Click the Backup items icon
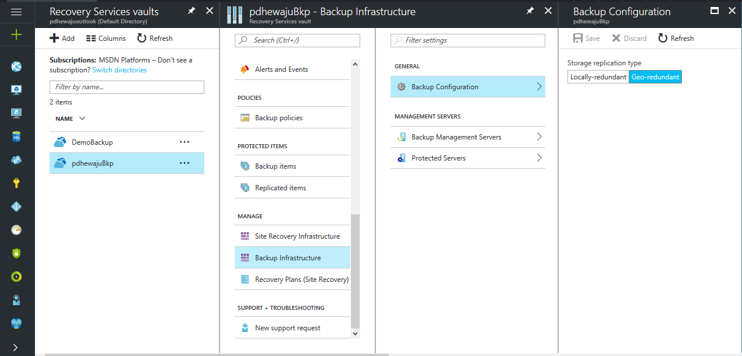Screen dimensions: 742x356 pyautogui.click(x=245, y=166)
